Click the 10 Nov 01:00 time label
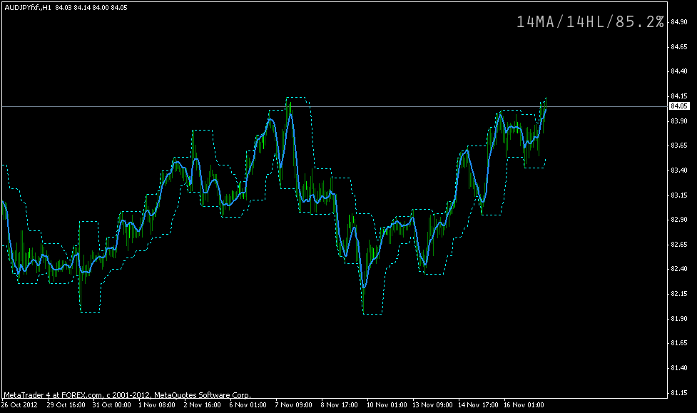This screenshot has width=697, height=413. (x=387, y=405)
